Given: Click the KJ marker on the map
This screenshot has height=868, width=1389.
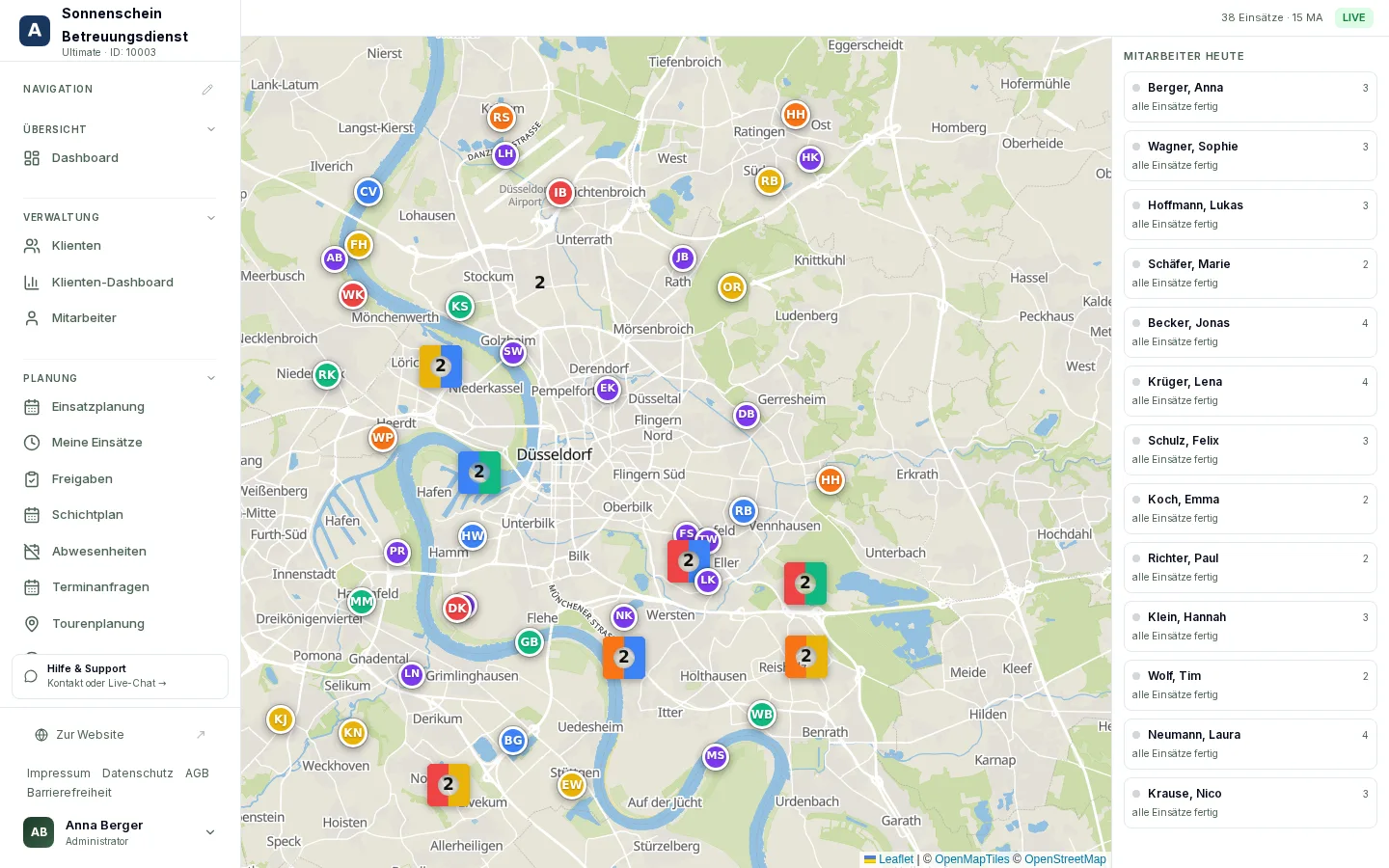Looking at the screenshot, I should click(281, 719).
